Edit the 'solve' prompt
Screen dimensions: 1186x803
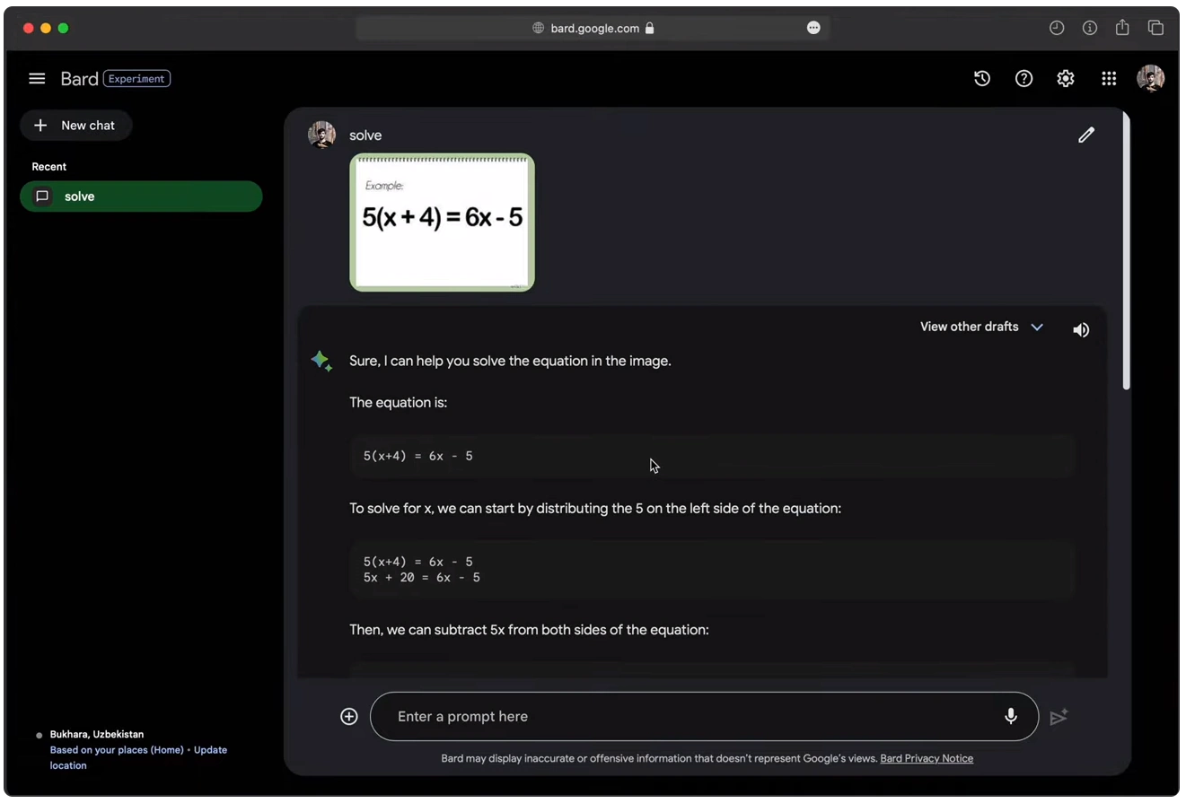(x=1085, y=135)
